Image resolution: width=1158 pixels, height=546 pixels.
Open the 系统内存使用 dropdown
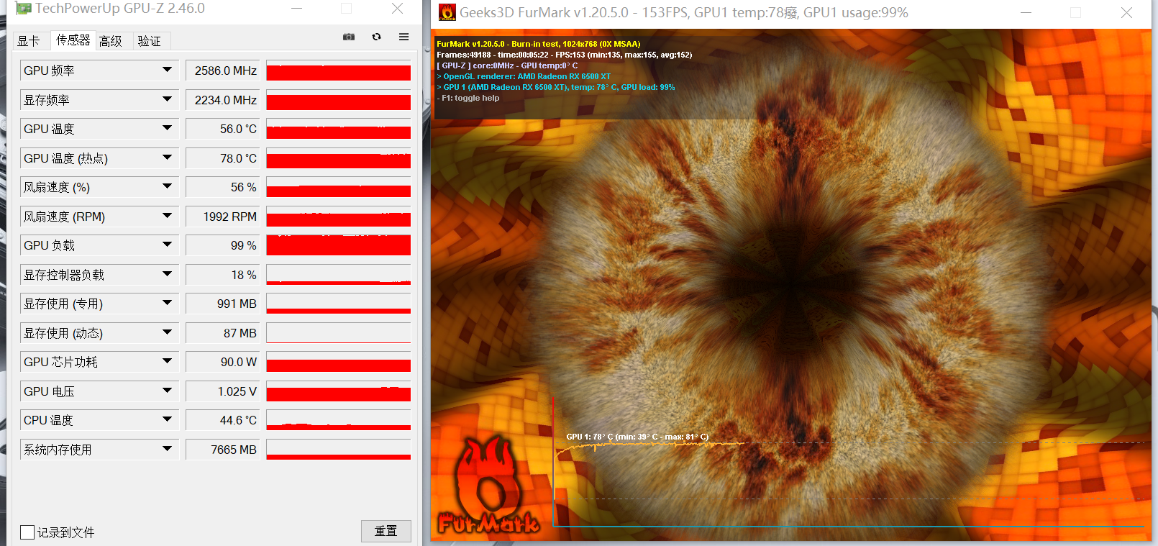(x=167, y=449)
